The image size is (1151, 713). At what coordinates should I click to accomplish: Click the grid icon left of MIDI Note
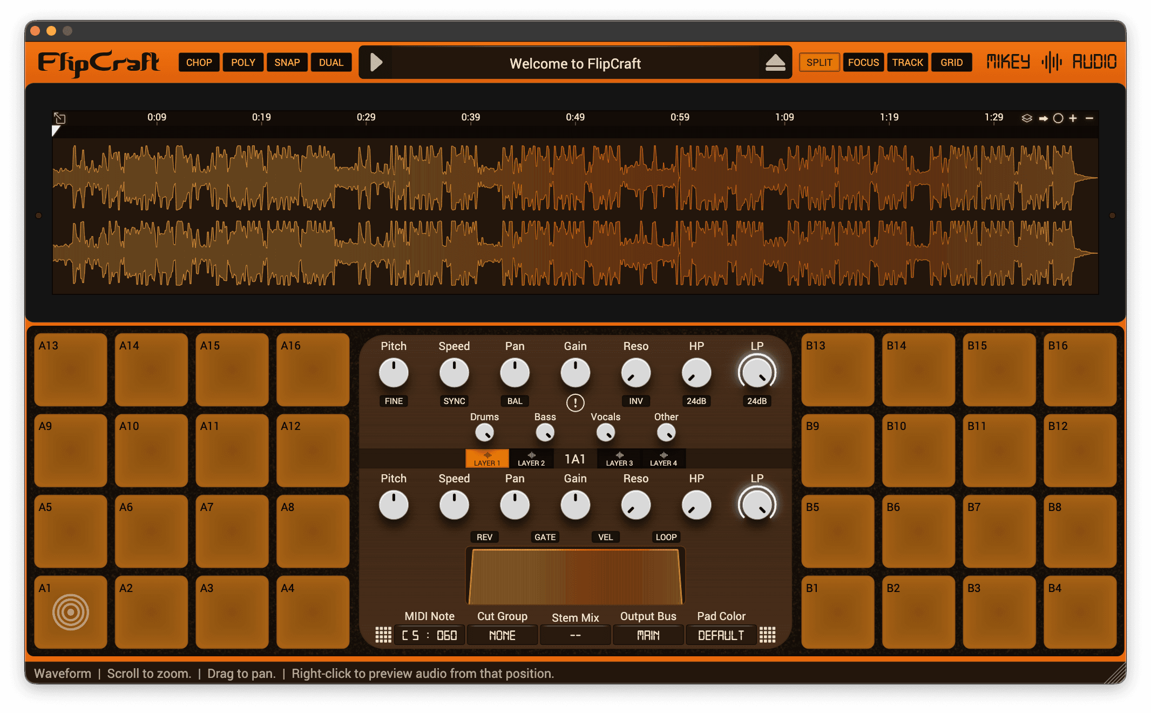click(383, 635)
